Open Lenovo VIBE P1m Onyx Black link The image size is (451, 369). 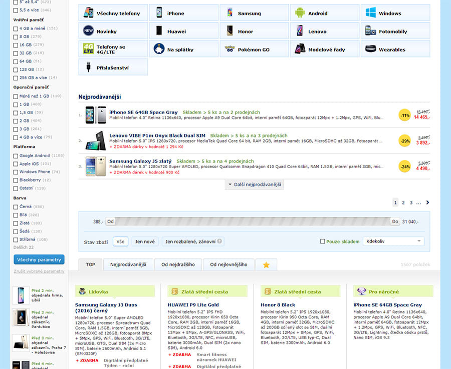tap(157, 135)
